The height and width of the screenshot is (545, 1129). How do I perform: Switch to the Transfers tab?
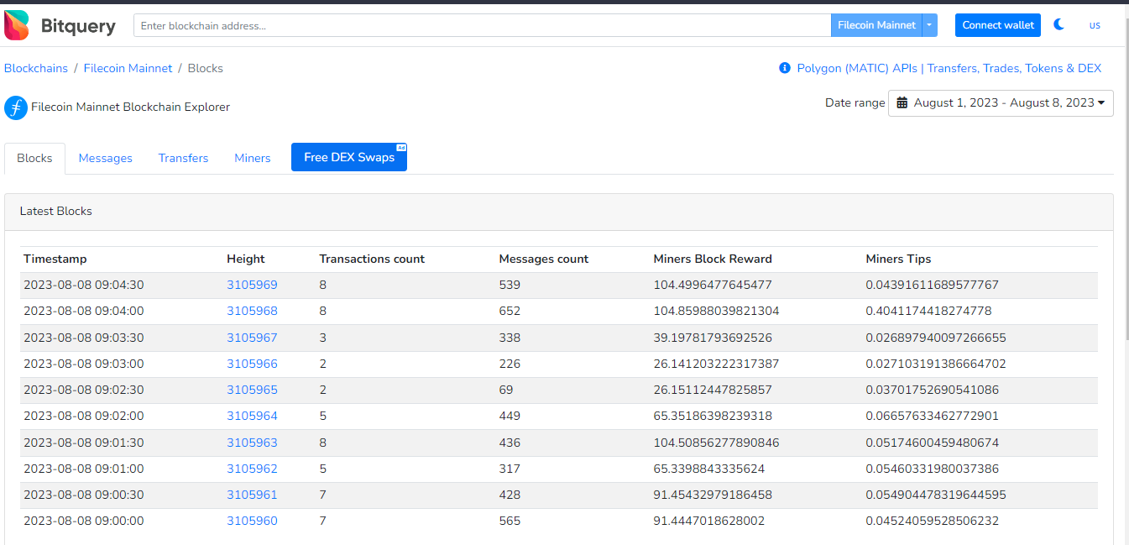[x=183, y=158]
